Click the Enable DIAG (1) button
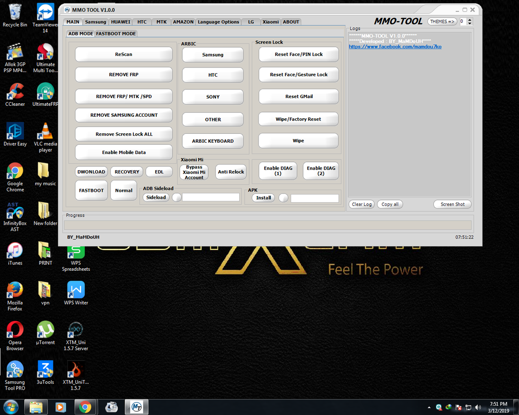This screenshot has width=519, height=415. (278, 171)
